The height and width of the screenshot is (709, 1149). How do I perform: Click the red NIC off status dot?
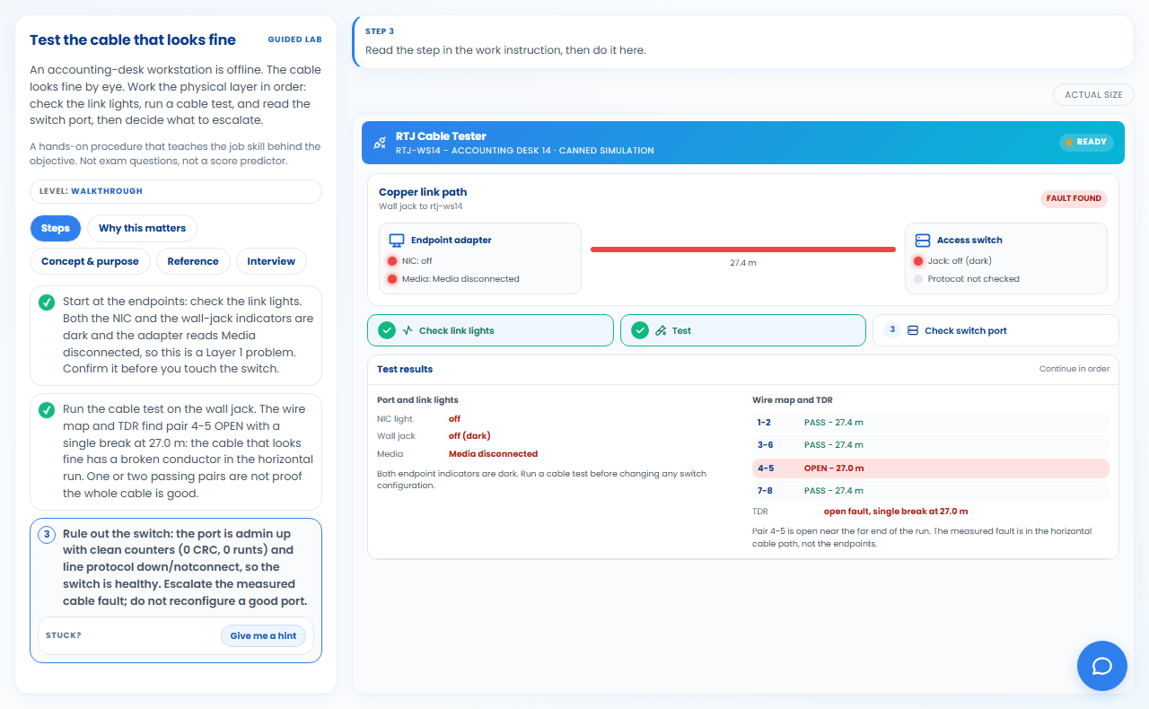[x=392, y=261]
